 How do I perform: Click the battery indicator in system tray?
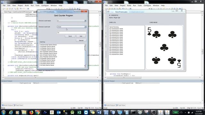point(176,112)
